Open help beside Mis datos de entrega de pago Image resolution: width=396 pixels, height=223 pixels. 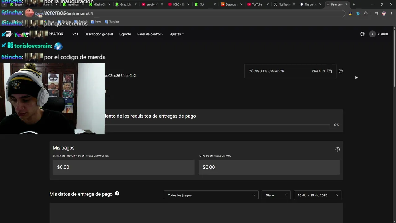pyautogui.click(x=117, y=193)
